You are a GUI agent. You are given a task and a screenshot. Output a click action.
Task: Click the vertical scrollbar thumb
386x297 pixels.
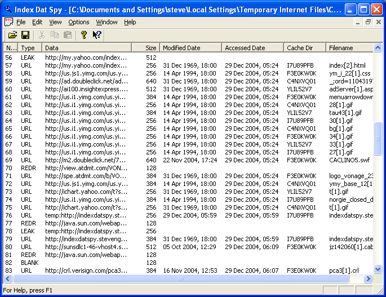(378, 139)
